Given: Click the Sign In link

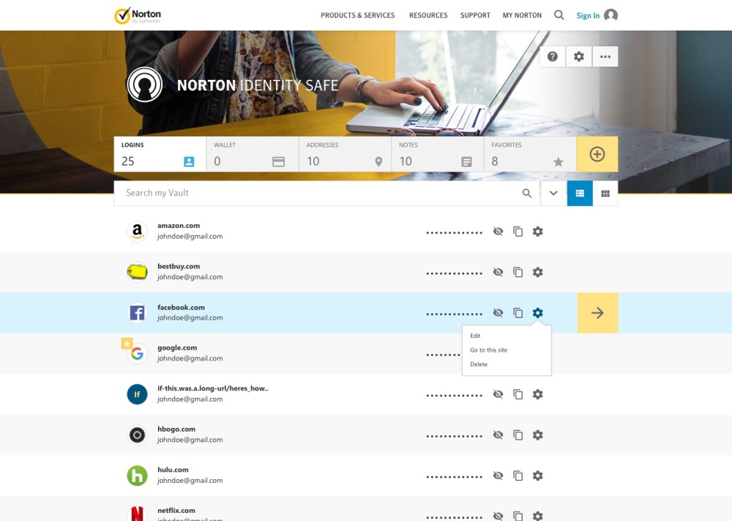Looking at the screenshot, I should [x=588, y=15].
